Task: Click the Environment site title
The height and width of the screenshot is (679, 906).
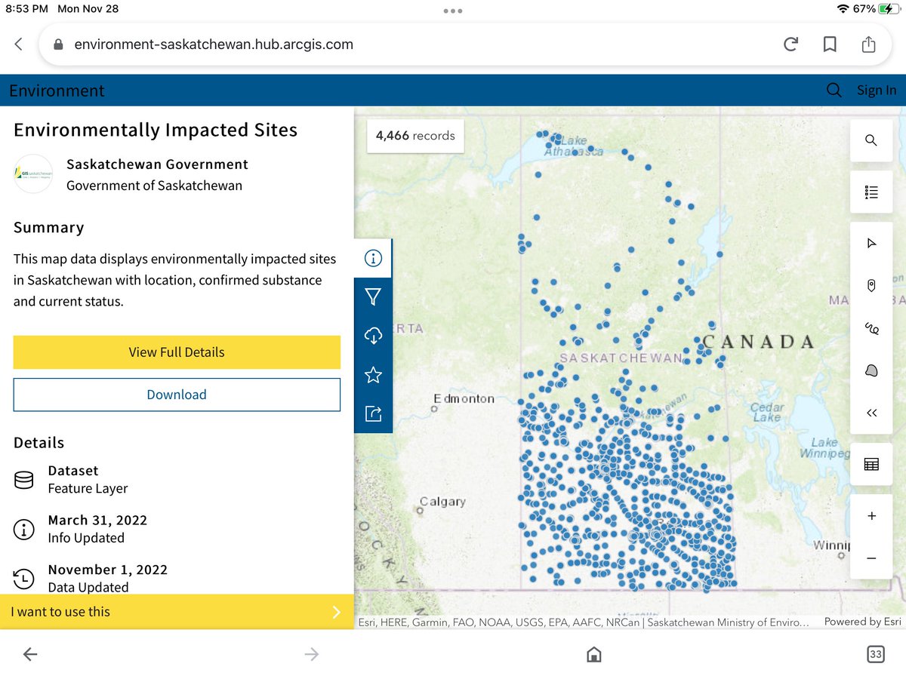Action: 57,91
